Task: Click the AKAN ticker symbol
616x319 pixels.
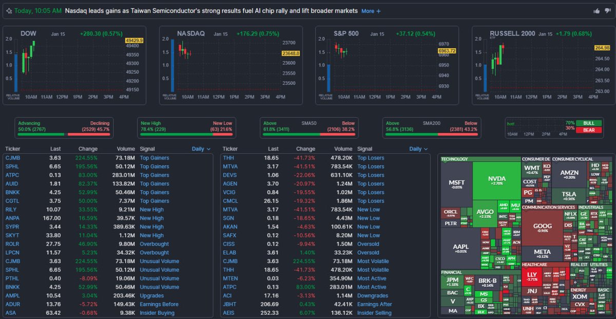Action: click(x=230, y=227)
